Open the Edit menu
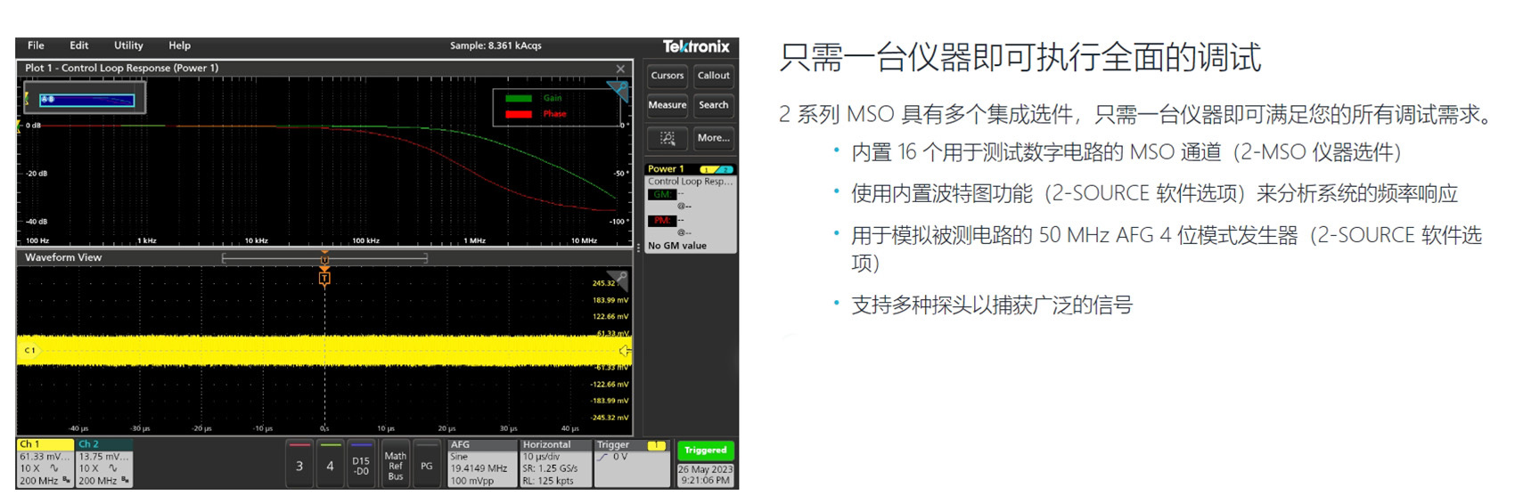The width and height of the screenshot is (1515, 504). pyautogui.click(x=79, y=45)
